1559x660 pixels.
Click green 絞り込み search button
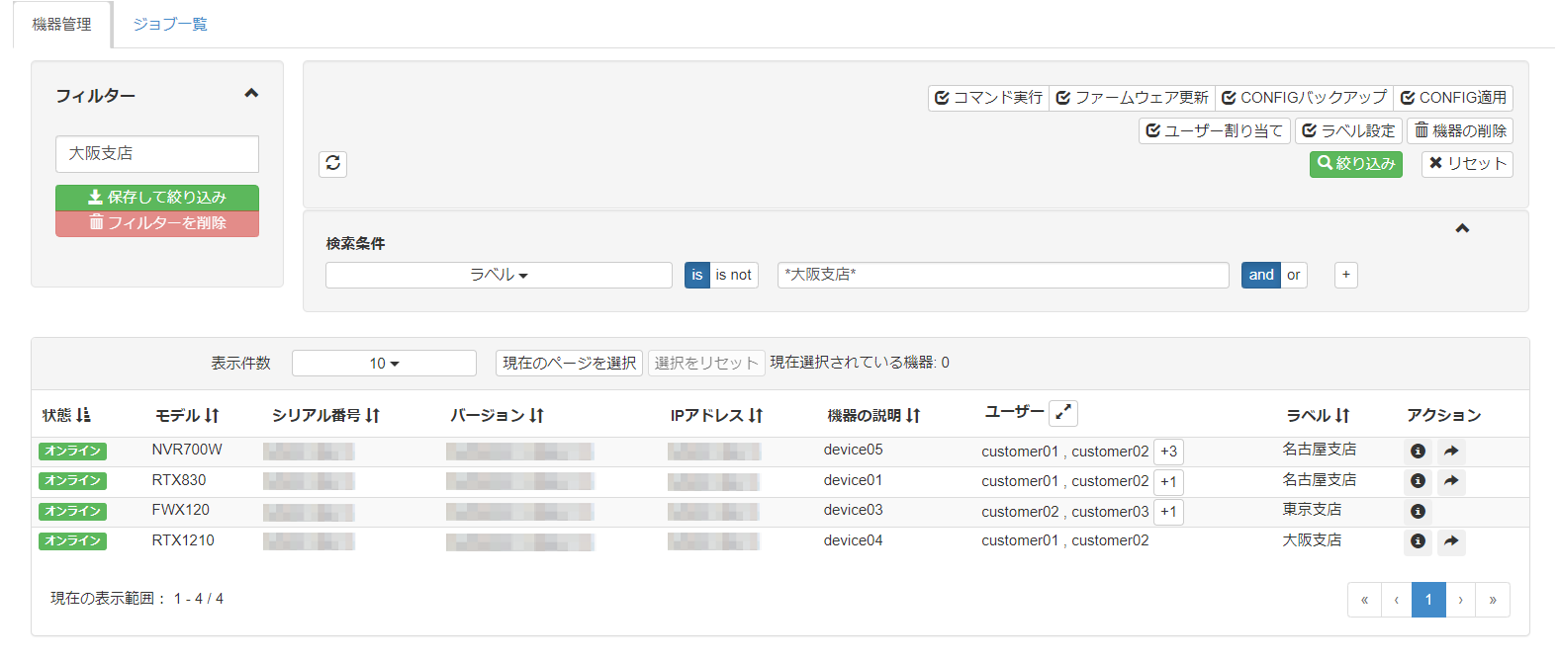point(1356,164)
